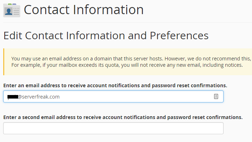The image size is (252, 142).
Task: Click the word 'Information' in the page title
Action: click(x=108, y=10)
